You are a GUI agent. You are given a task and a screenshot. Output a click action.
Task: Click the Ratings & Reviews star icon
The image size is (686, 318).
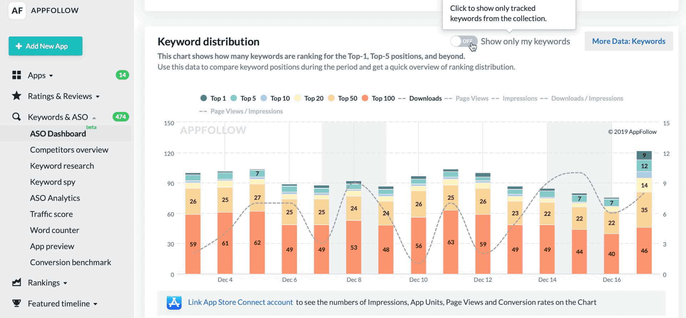point(16,96)
